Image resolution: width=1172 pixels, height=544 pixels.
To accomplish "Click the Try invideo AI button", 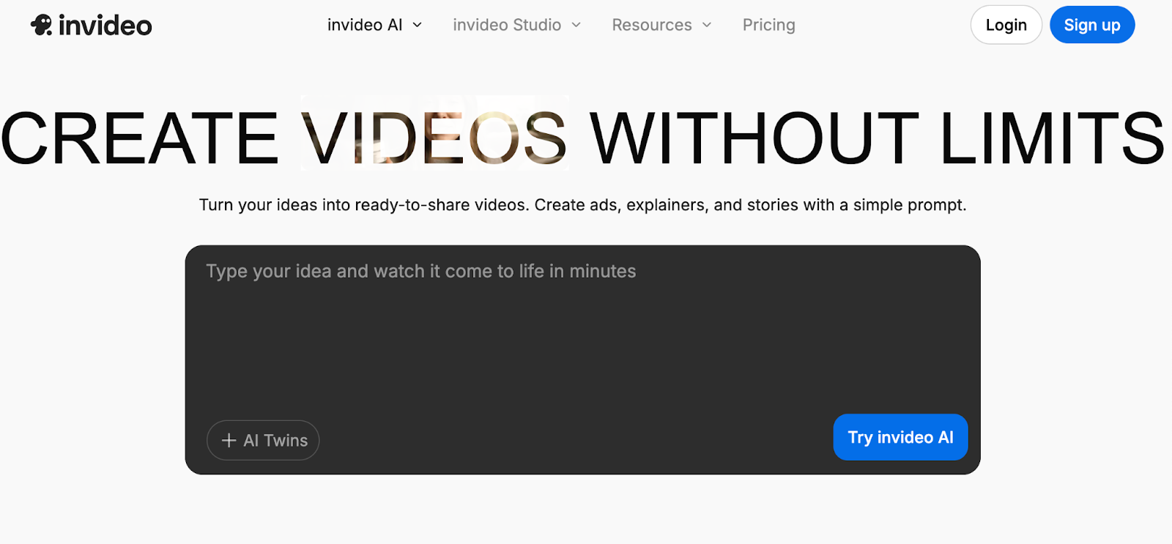I will (x=900, y=437).
